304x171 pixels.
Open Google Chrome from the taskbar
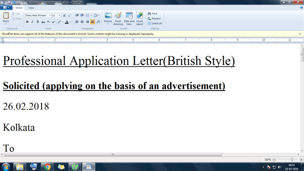tap(47, 167)
